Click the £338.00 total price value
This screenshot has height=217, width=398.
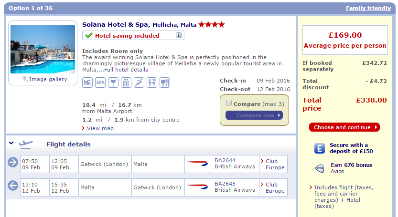coord(371,100)
